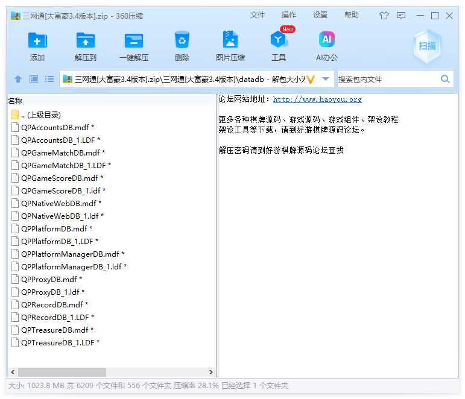Open the 文件 menu

[258, 15]
